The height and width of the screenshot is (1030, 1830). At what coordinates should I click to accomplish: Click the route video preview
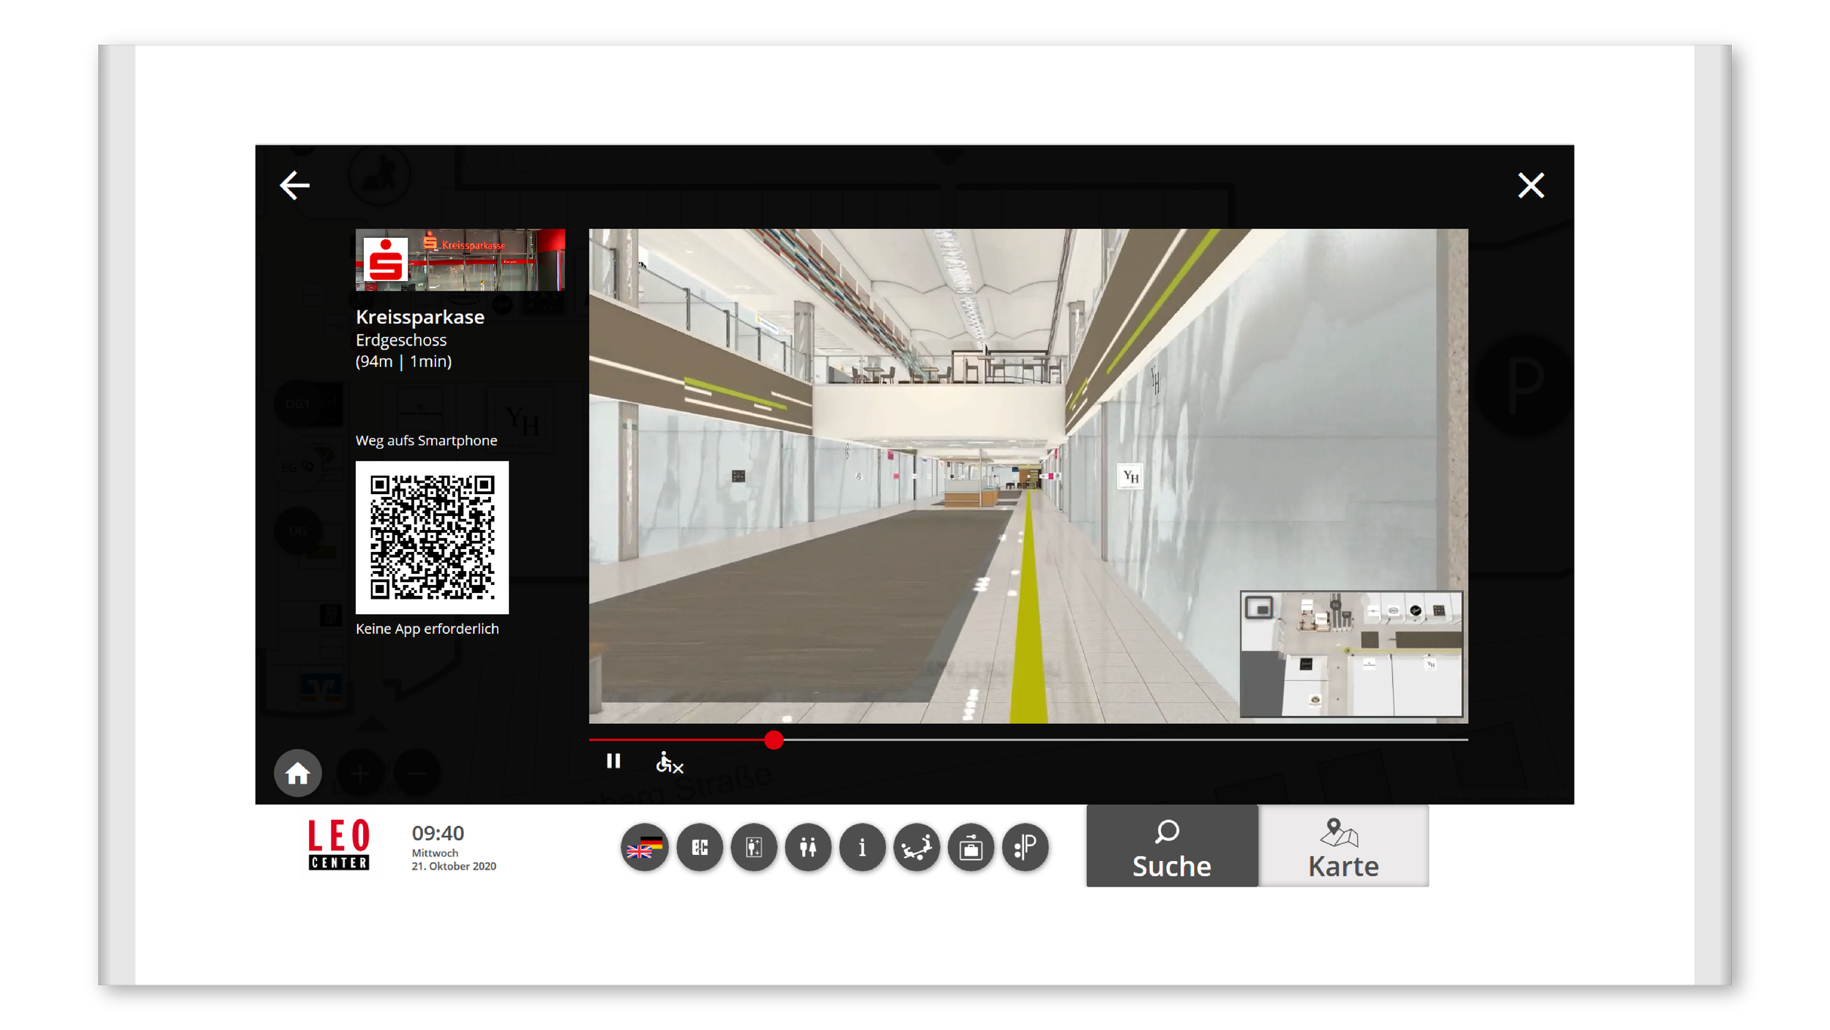pos(1028,476)
